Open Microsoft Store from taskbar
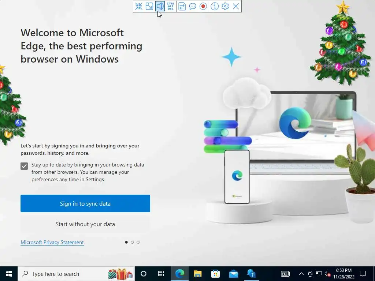The image size is (375, 281). tap(215, 274)
